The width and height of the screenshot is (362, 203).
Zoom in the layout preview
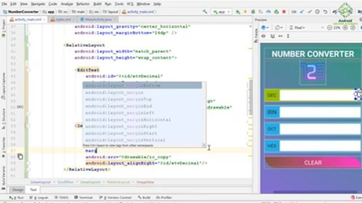[x=345, y=28]
